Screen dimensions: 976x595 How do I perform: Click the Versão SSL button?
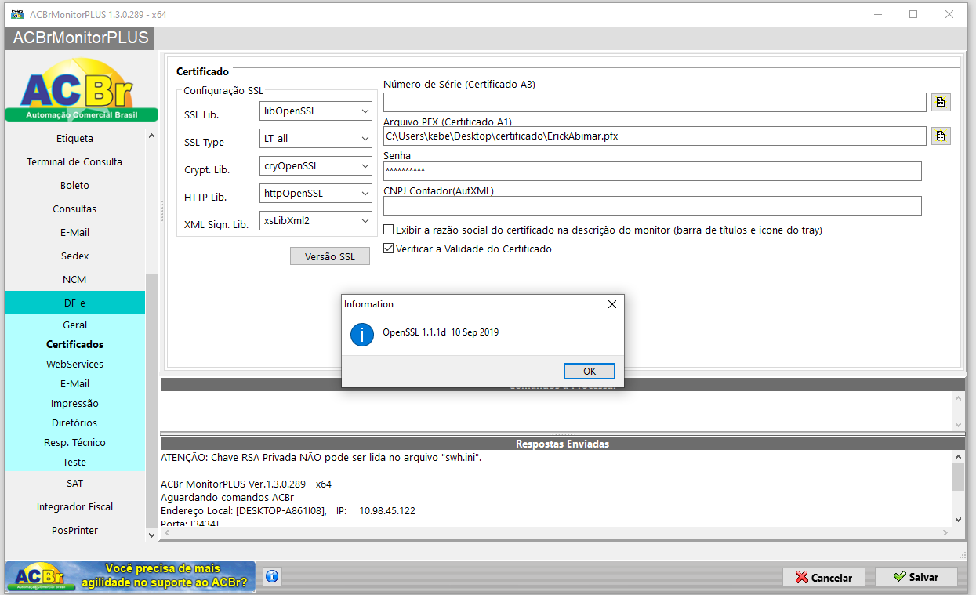point(330,256)
